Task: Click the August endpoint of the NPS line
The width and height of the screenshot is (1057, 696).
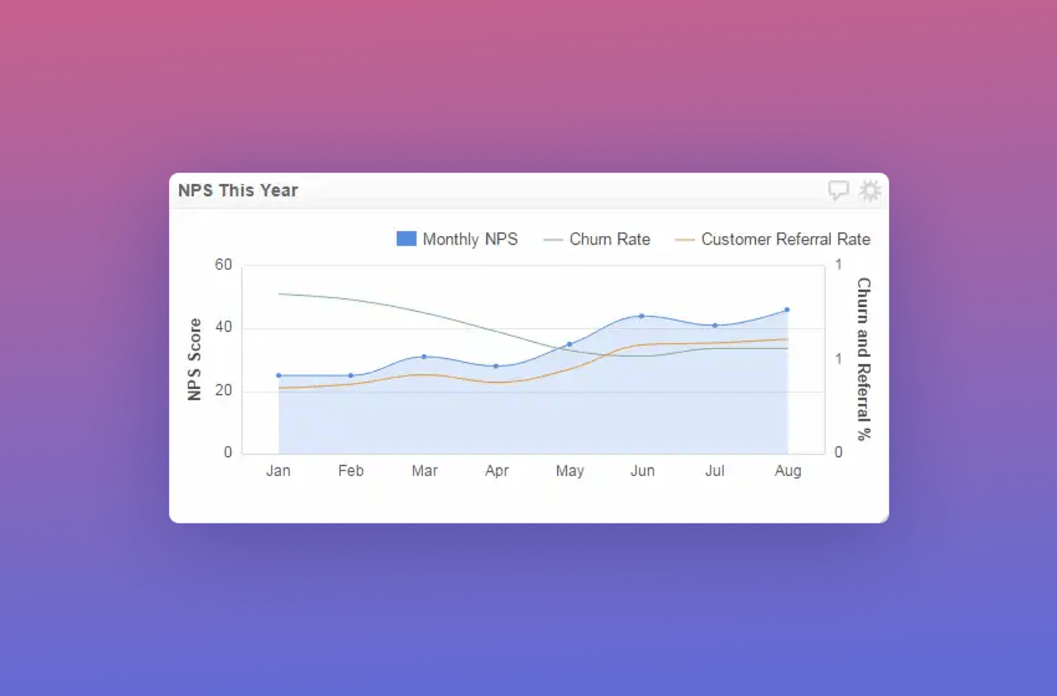Action: pyautogui.click(x=787, y=309)
